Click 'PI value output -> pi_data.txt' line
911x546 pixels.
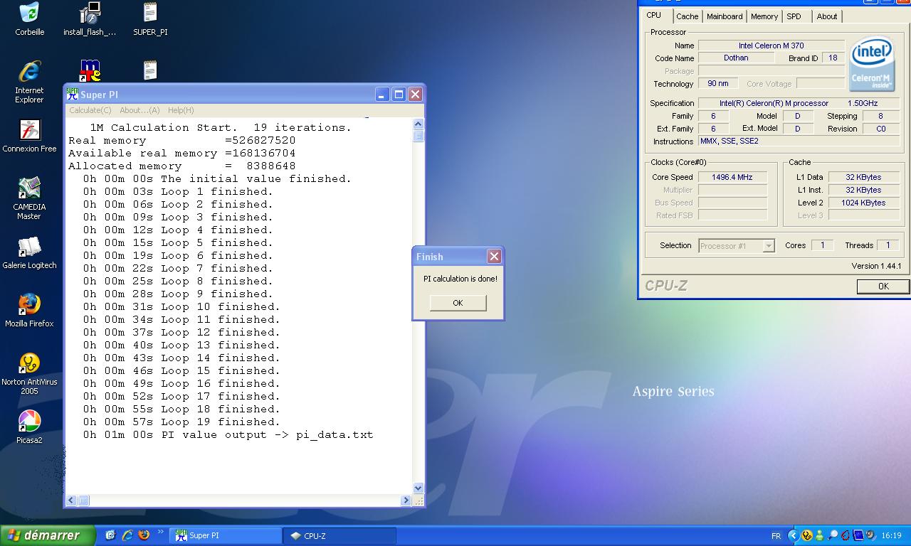coord(228,434)
